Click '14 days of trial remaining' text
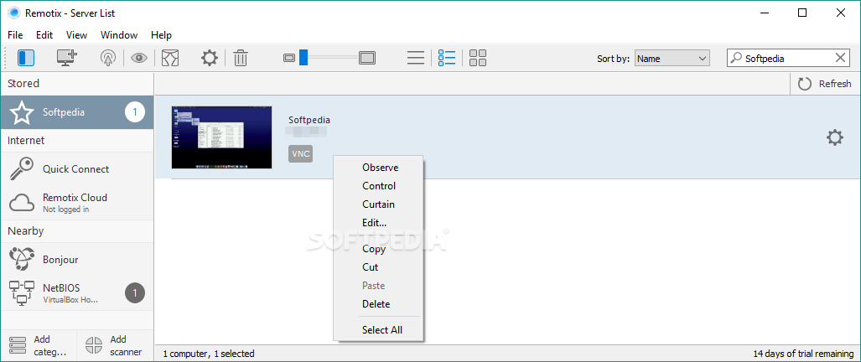861x362 pixels. click(x=803, y=354)
